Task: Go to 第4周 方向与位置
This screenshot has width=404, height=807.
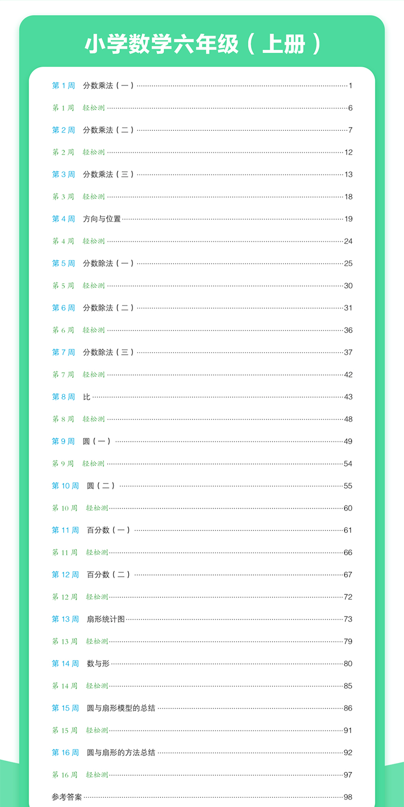Action: pos(202,219)
